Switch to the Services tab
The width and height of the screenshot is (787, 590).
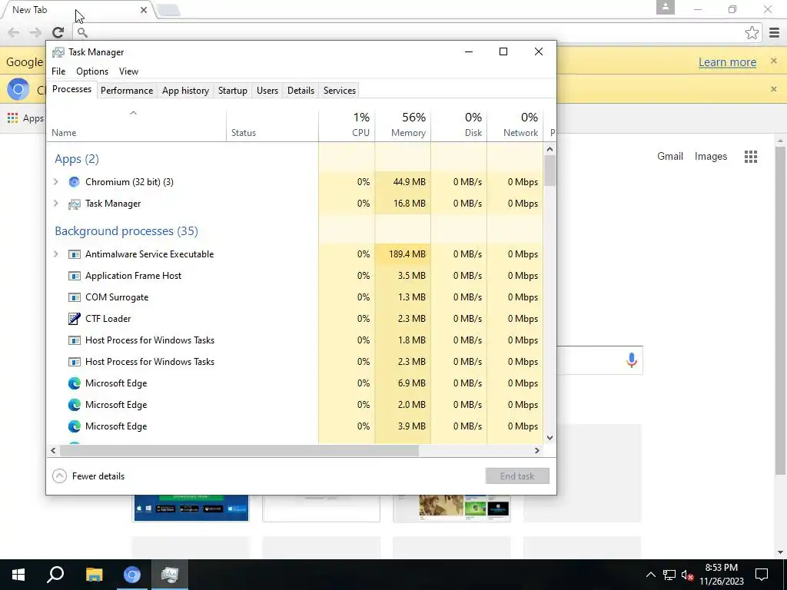pos(339,91)
